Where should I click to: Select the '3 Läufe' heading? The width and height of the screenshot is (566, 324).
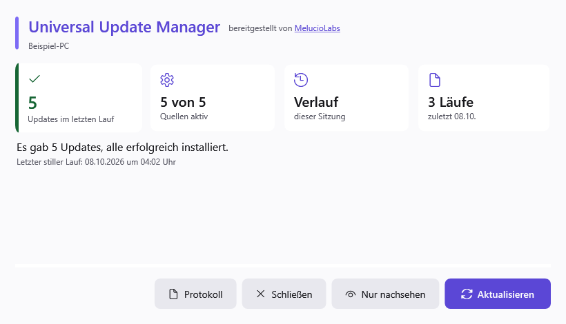(451, 102)
